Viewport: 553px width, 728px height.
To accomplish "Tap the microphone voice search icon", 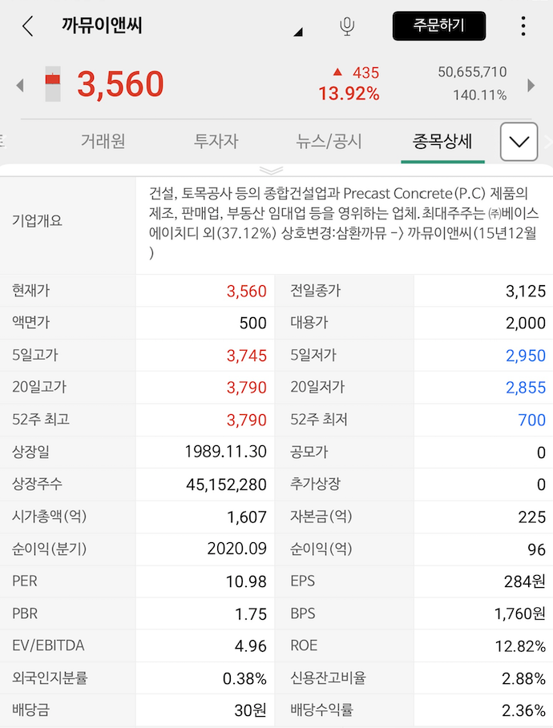I will pyautogui.click(x=347, y=26).
